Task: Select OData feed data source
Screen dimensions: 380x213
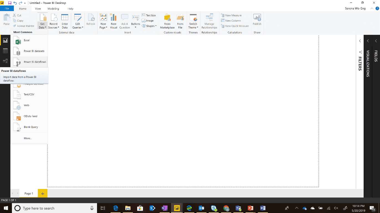Action: (29, 116)
